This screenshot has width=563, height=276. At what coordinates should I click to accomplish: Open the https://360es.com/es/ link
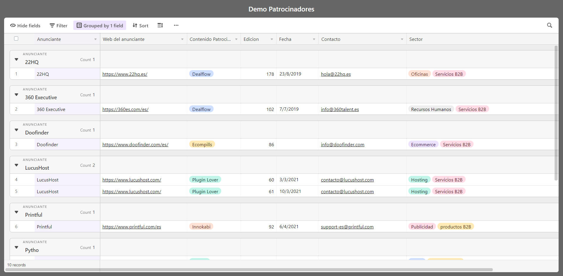[x=125, y=110]
